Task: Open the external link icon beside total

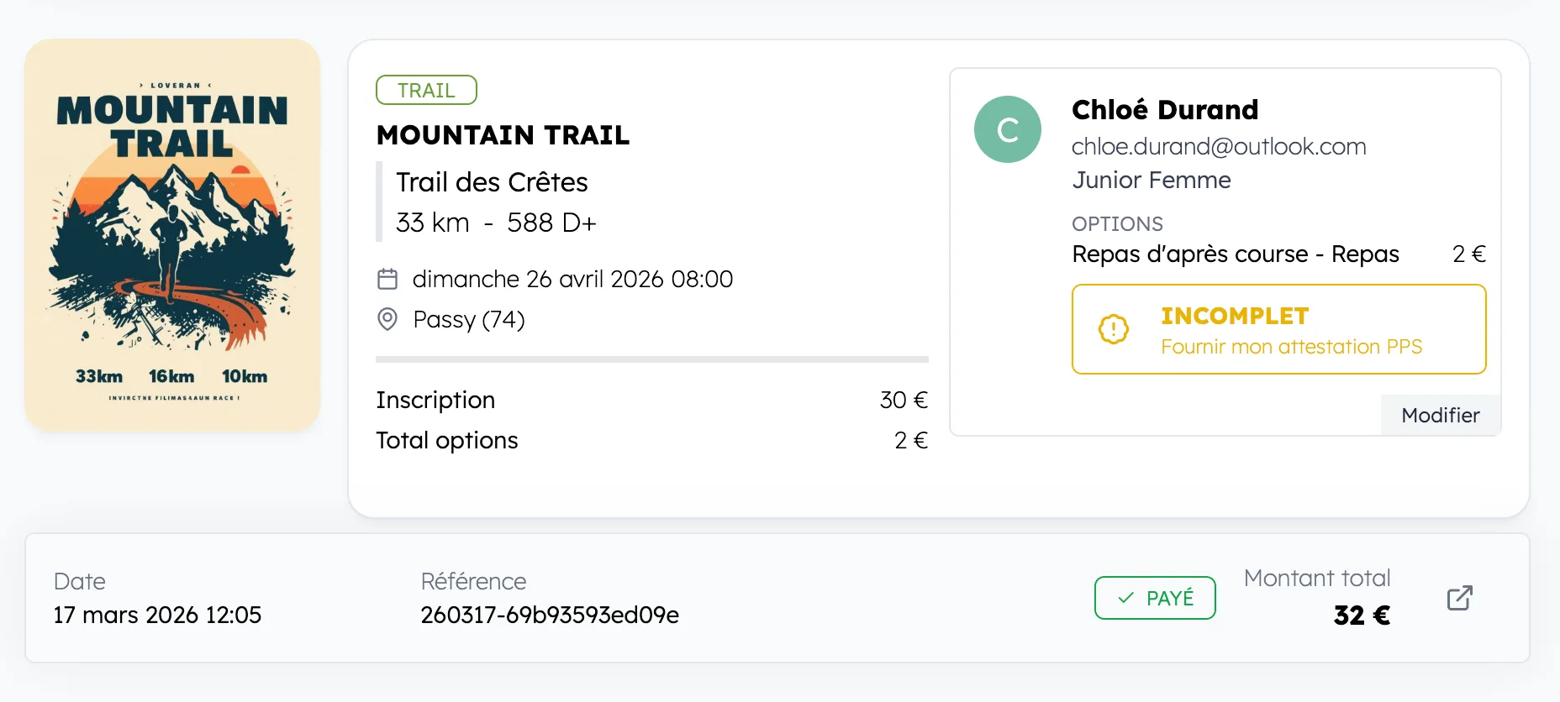Action: pyautogui.click(x=1459, y=598)
